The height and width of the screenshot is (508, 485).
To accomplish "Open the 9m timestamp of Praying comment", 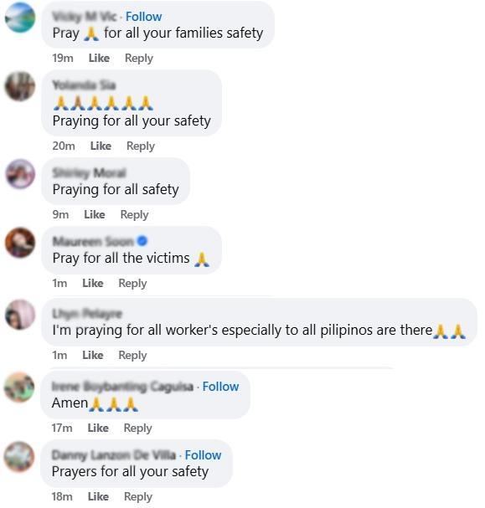I will (60, 214).
